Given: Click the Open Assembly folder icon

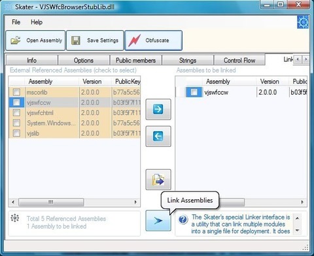Looking at the screenshot, I should 16,40.
